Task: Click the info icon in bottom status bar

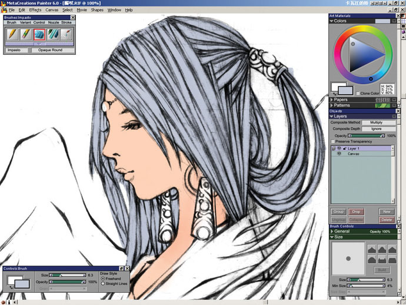Action: 9,303
